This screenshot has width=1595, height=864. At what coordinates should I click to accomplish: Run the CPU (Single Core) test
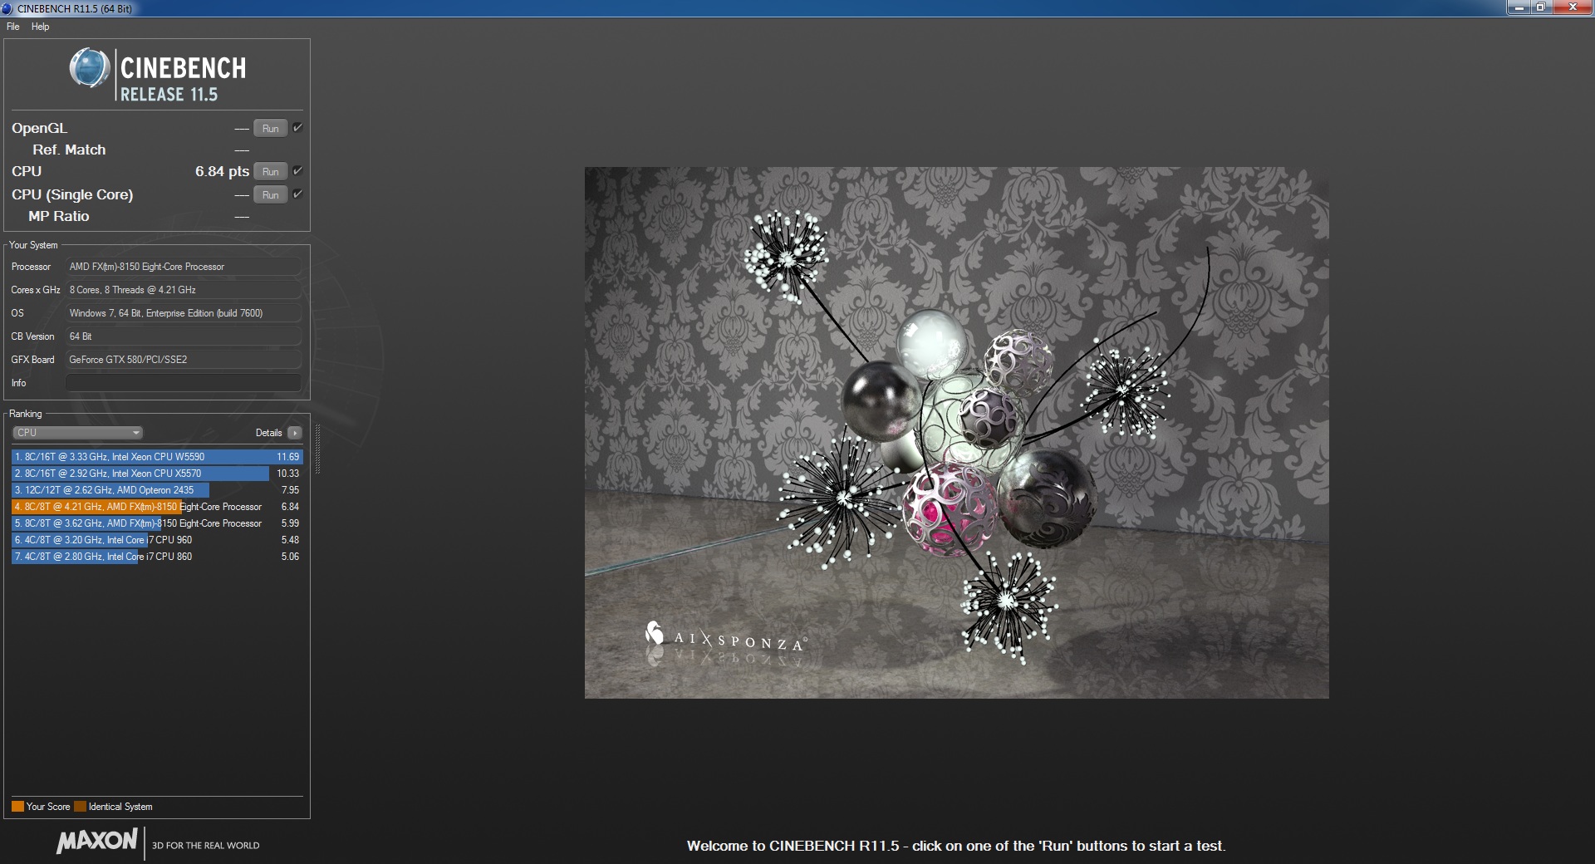click(x=270, y=194)
